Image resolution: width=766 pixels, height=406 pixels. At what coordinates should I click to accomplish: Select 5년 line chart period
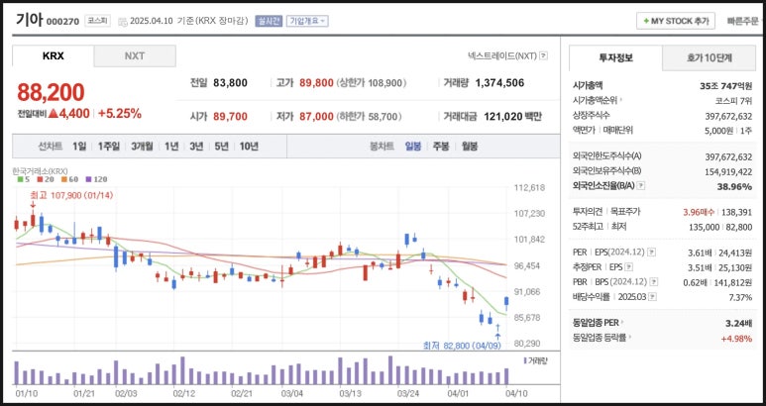pyautogui.click(x=221, y=146)
